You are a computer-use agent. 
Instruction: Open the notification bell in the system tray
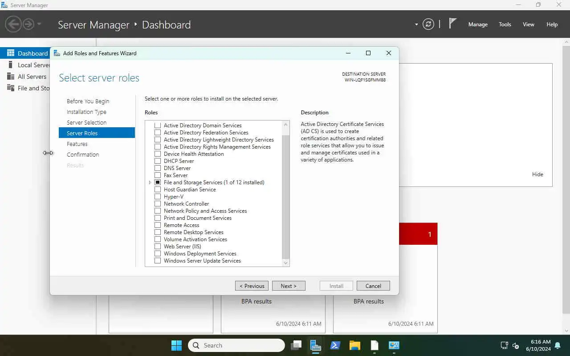(x=558, y=345)
